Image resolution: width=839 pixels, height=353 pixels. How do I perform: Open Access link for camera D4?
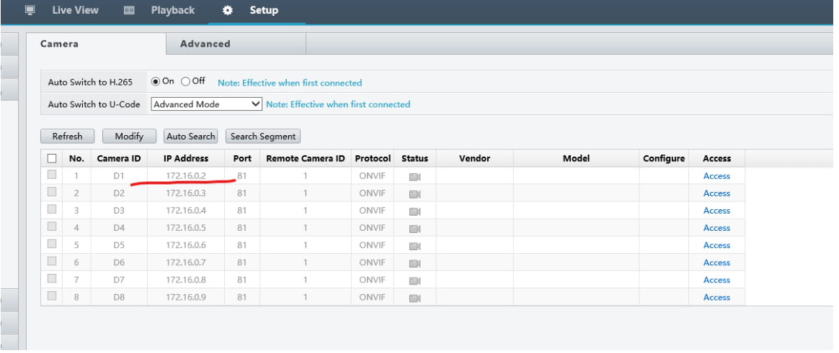click(x=716, y=228)
